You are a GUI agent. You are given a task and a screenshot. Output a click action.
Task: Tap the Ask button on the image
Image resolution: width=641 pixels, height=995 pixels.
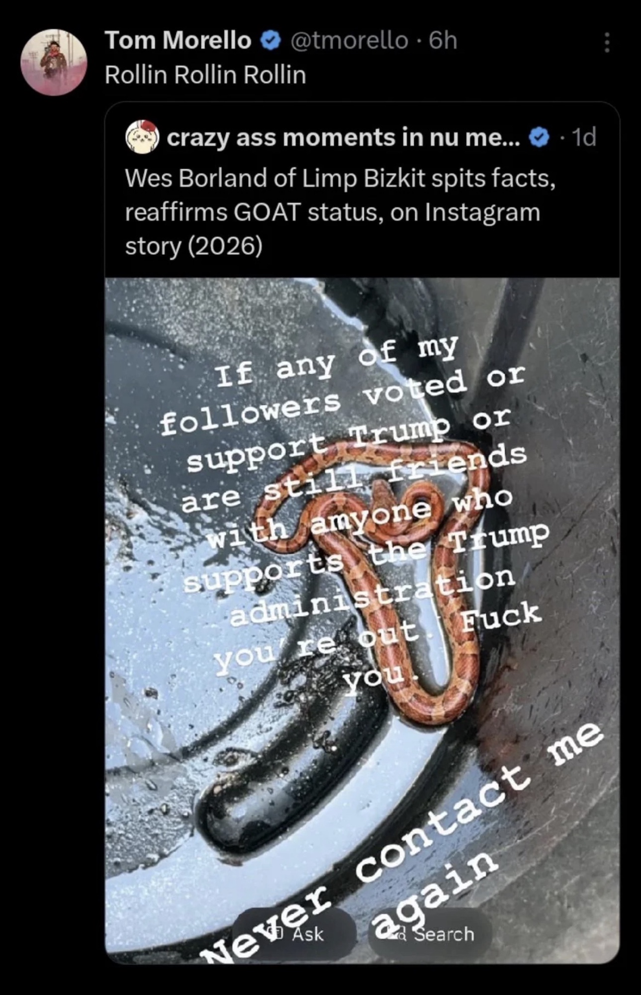coord(294,934)
